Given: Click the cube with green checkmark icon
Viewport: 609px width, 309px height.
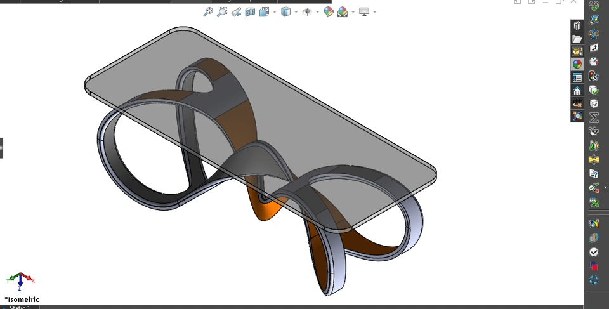Looking at the screenshot, I should click(594, 90).
